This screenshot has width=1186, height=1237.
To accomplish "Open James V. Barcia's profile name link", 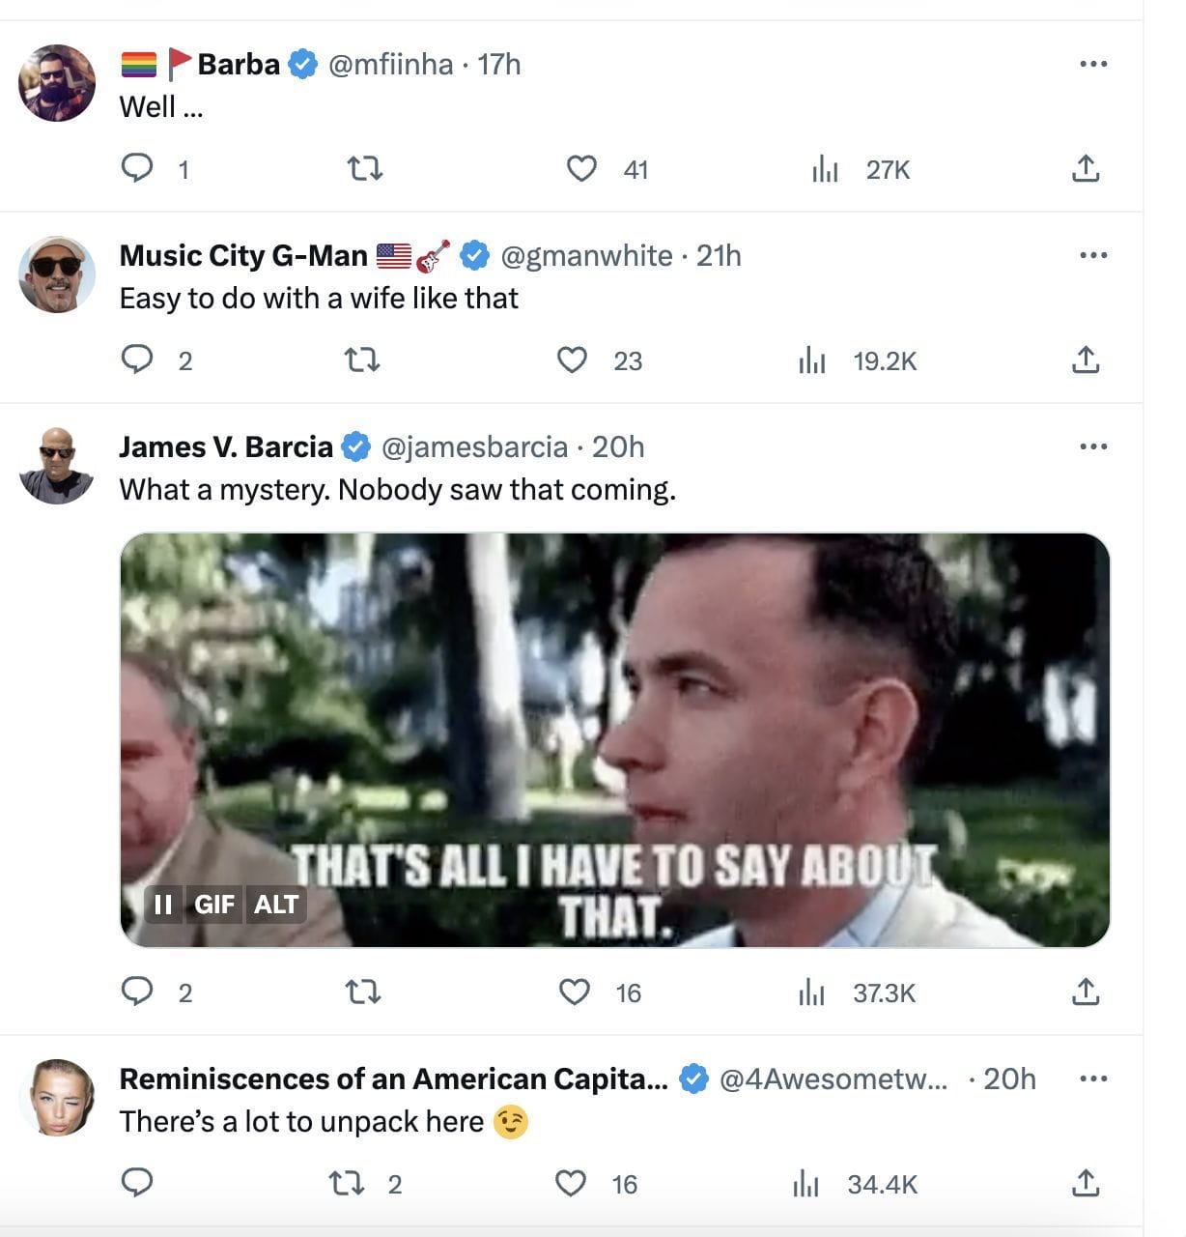I will 226,446.
